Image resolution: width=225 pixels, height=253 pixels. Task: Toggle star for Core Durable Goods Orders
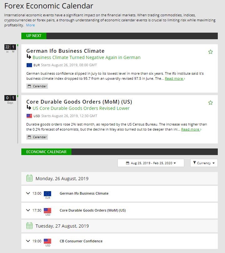click(x=211, y=103)
